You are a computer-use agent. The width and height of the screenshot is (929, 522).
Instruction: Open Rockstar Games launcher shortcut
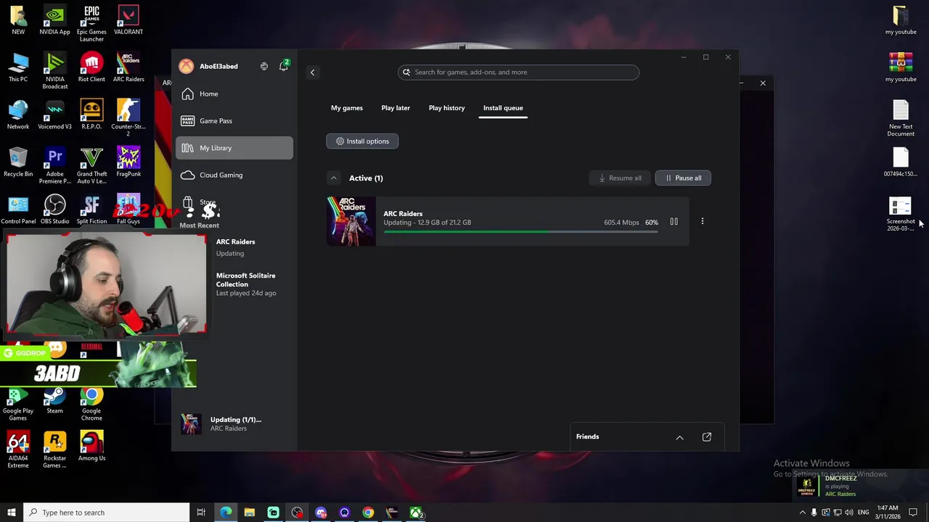click(x=55, y=450)
